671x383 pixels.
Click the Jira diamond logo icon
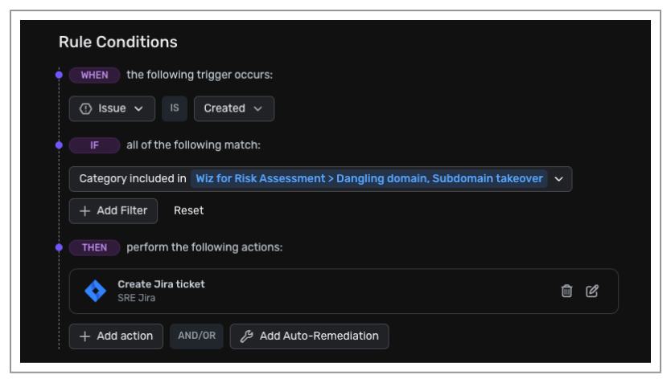pyautogui.click(x=96, y=291)
